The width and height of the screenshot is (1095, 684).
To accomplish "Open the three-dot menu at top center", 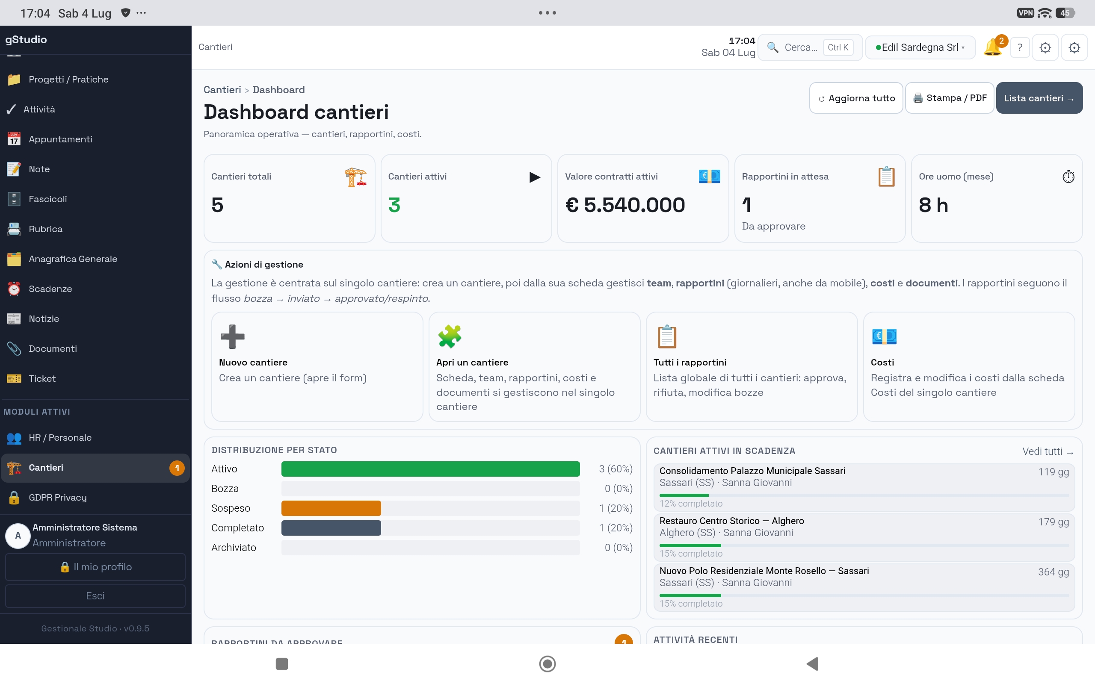I will [x=547, y=13].
